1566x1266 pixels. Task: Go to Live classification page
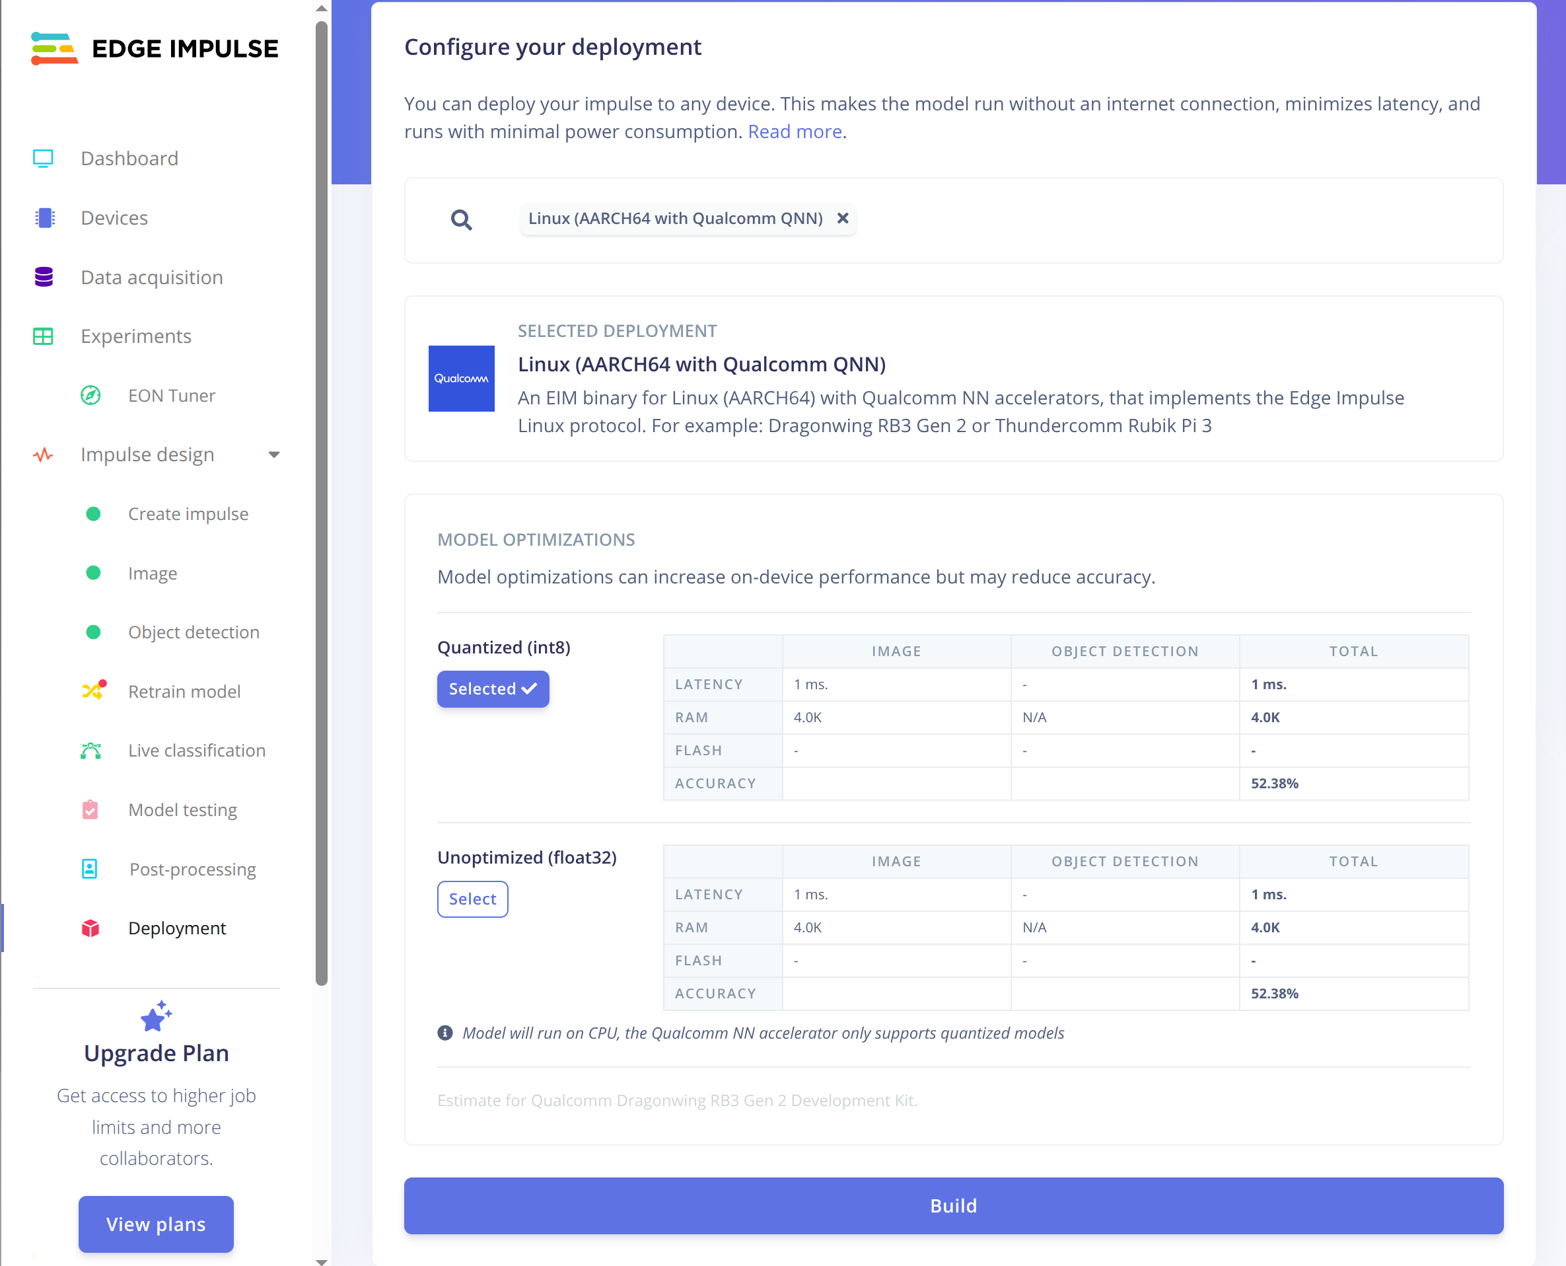tap(197, 751)
